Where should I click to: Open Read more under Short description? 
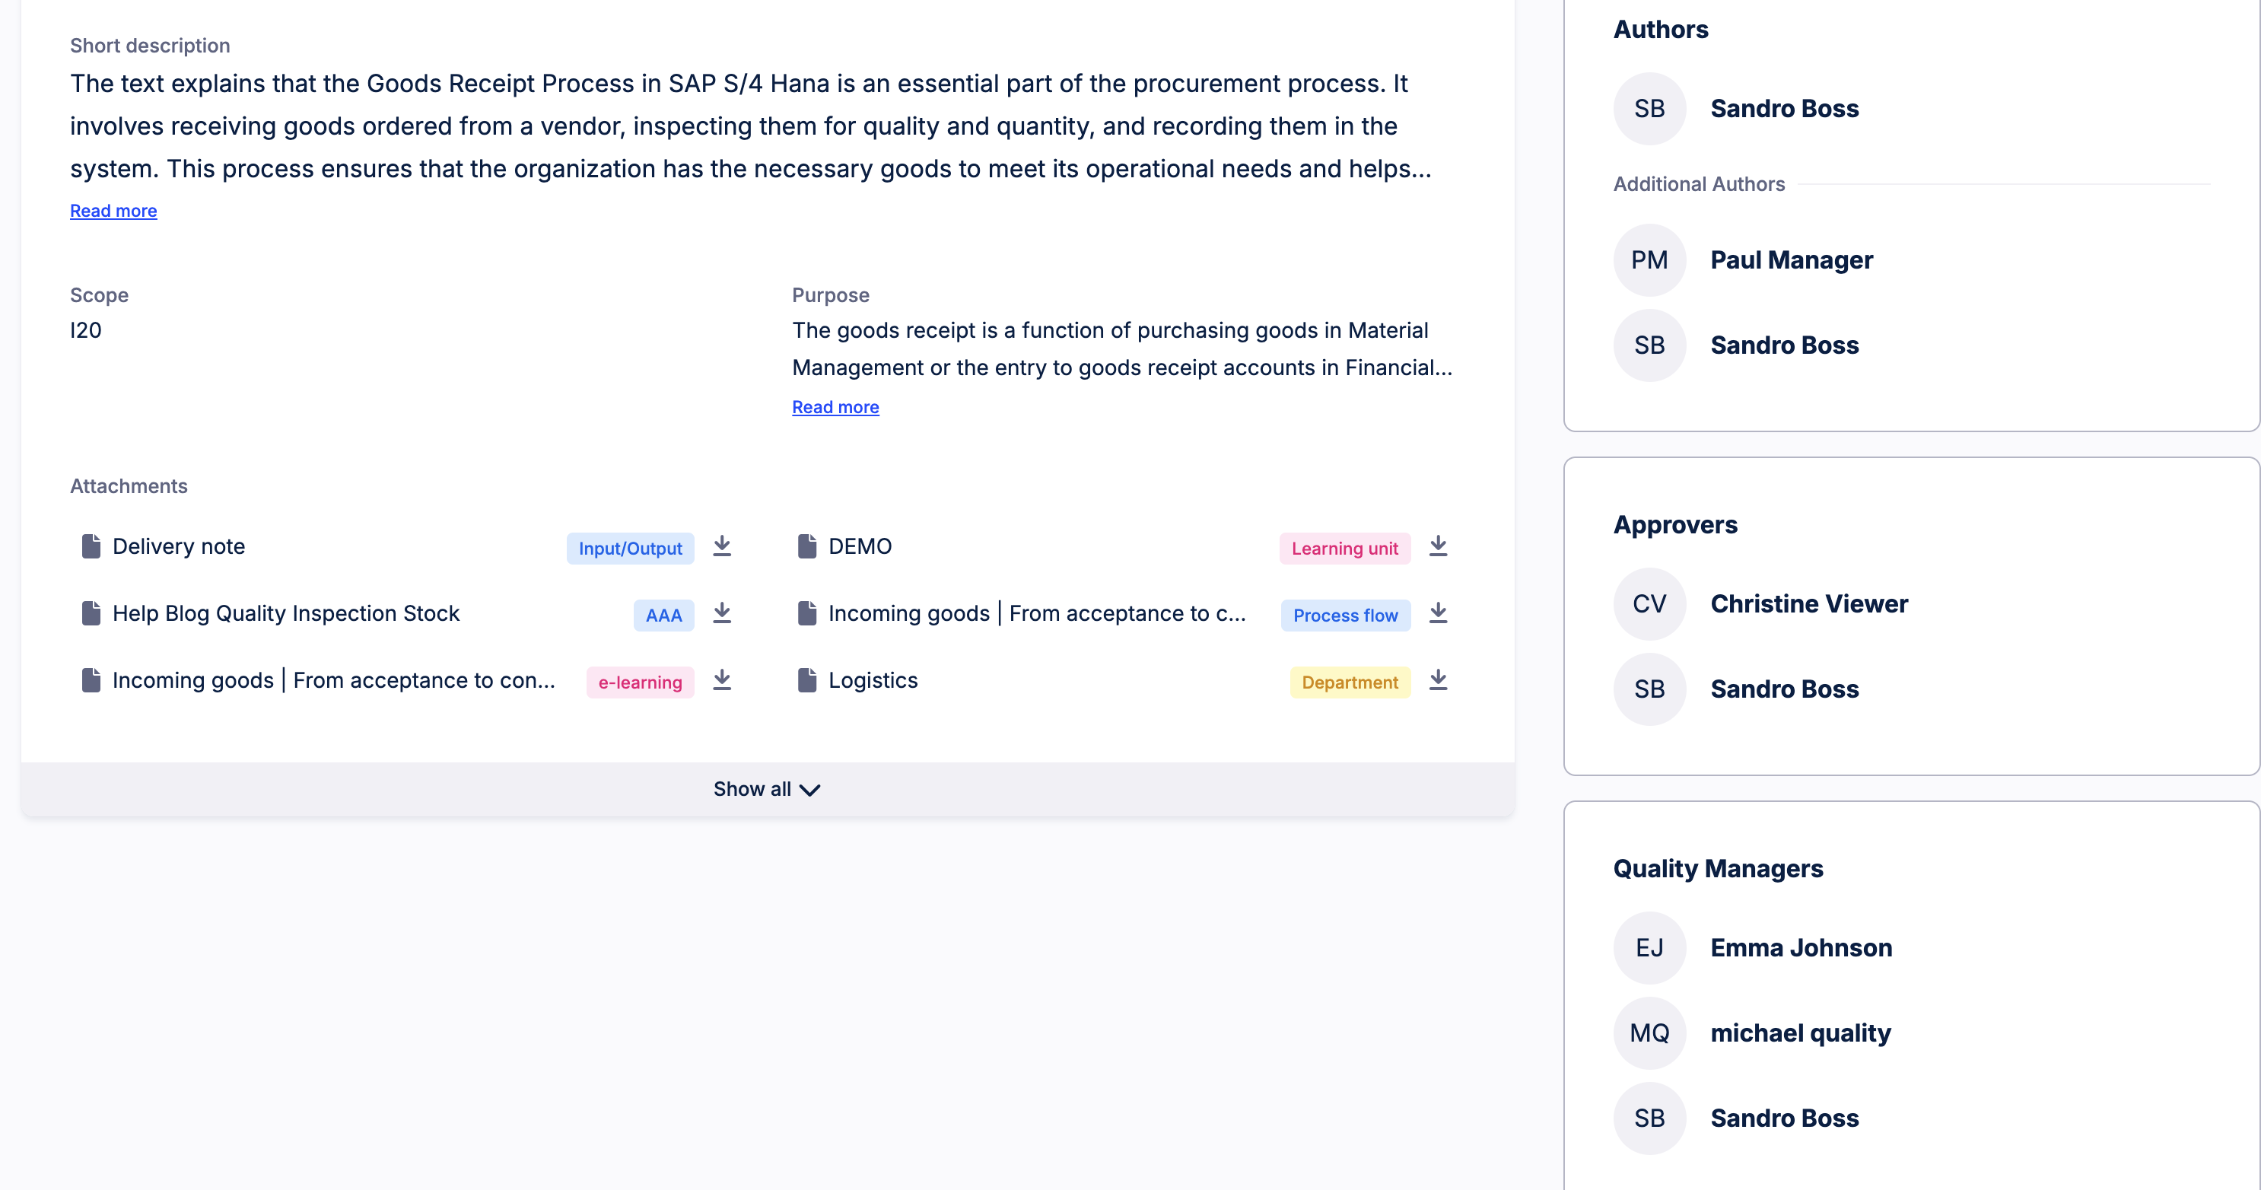click(113, 211)
